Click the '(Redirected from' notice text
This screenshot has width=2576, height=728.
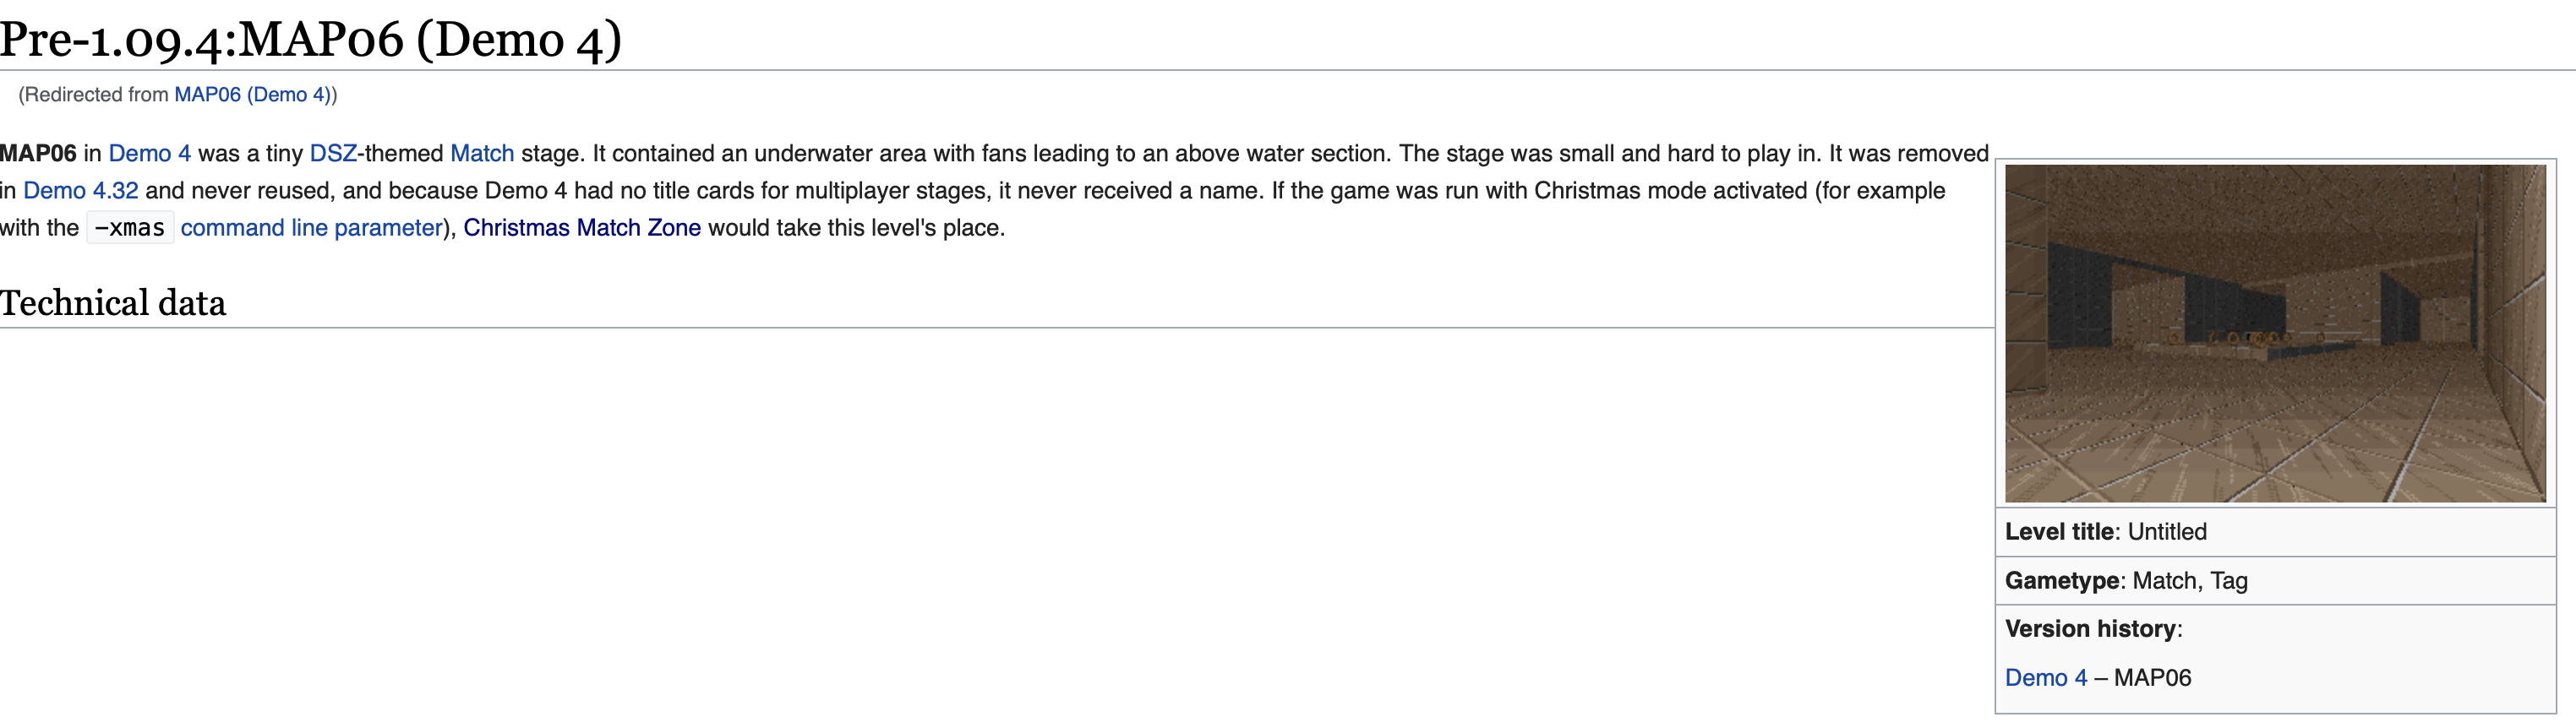point(94,95)
